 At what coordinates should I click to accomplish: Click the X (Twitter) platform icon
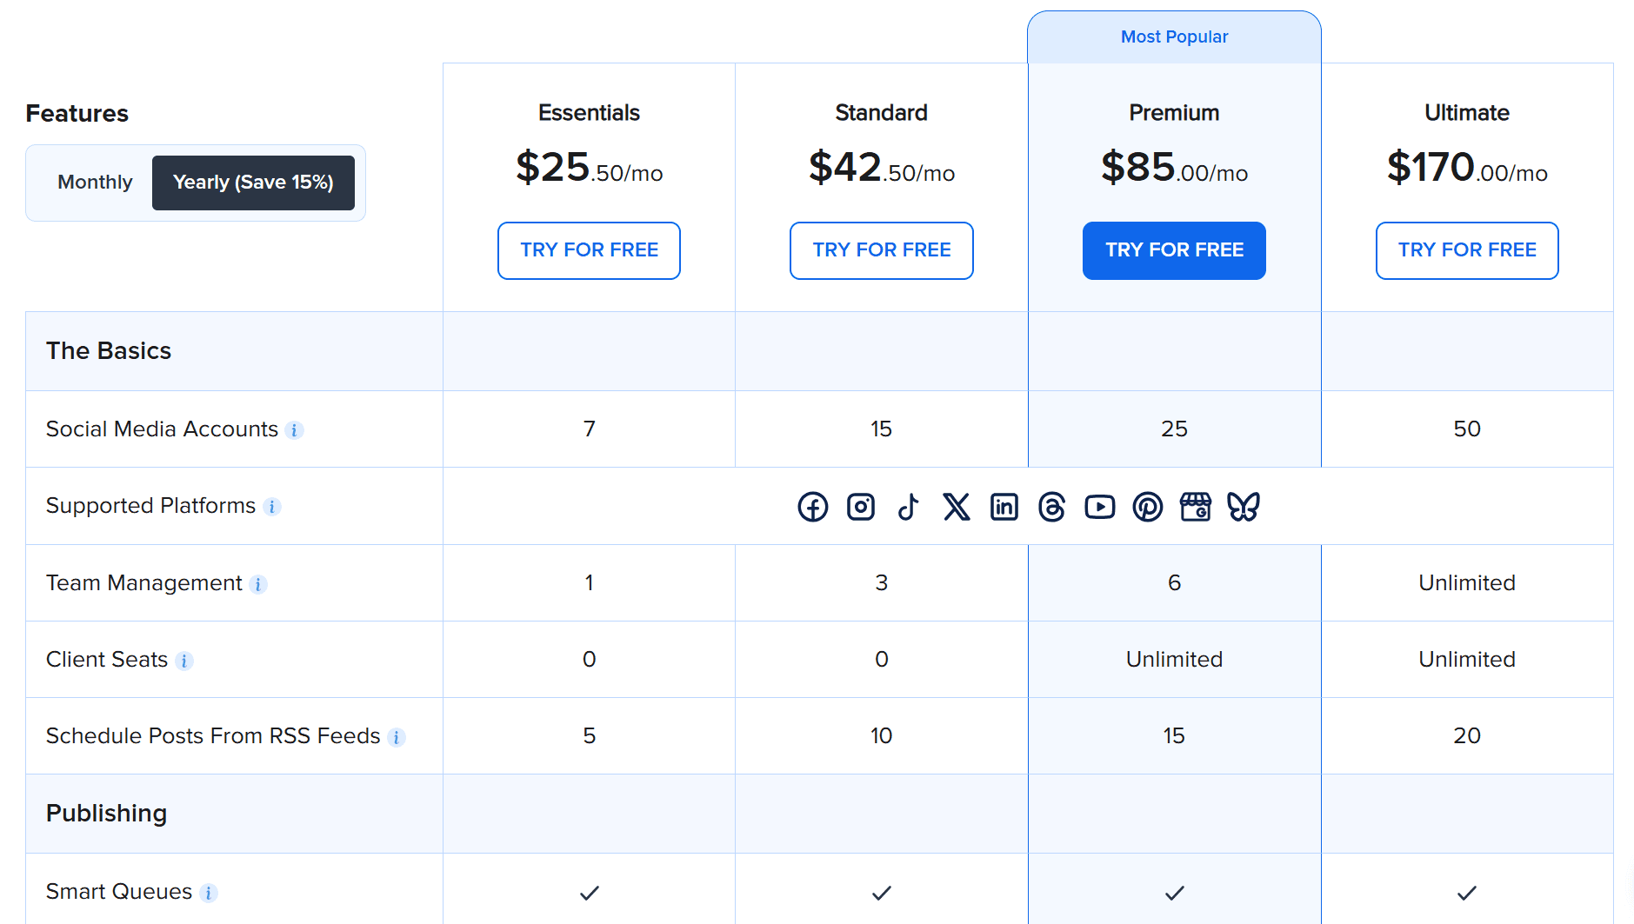click(956, 507)
